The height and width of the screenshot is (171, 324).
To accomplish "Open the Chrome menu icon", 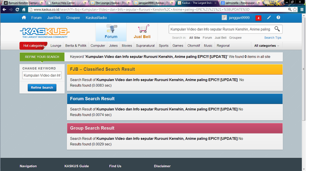I will point(302,10).
